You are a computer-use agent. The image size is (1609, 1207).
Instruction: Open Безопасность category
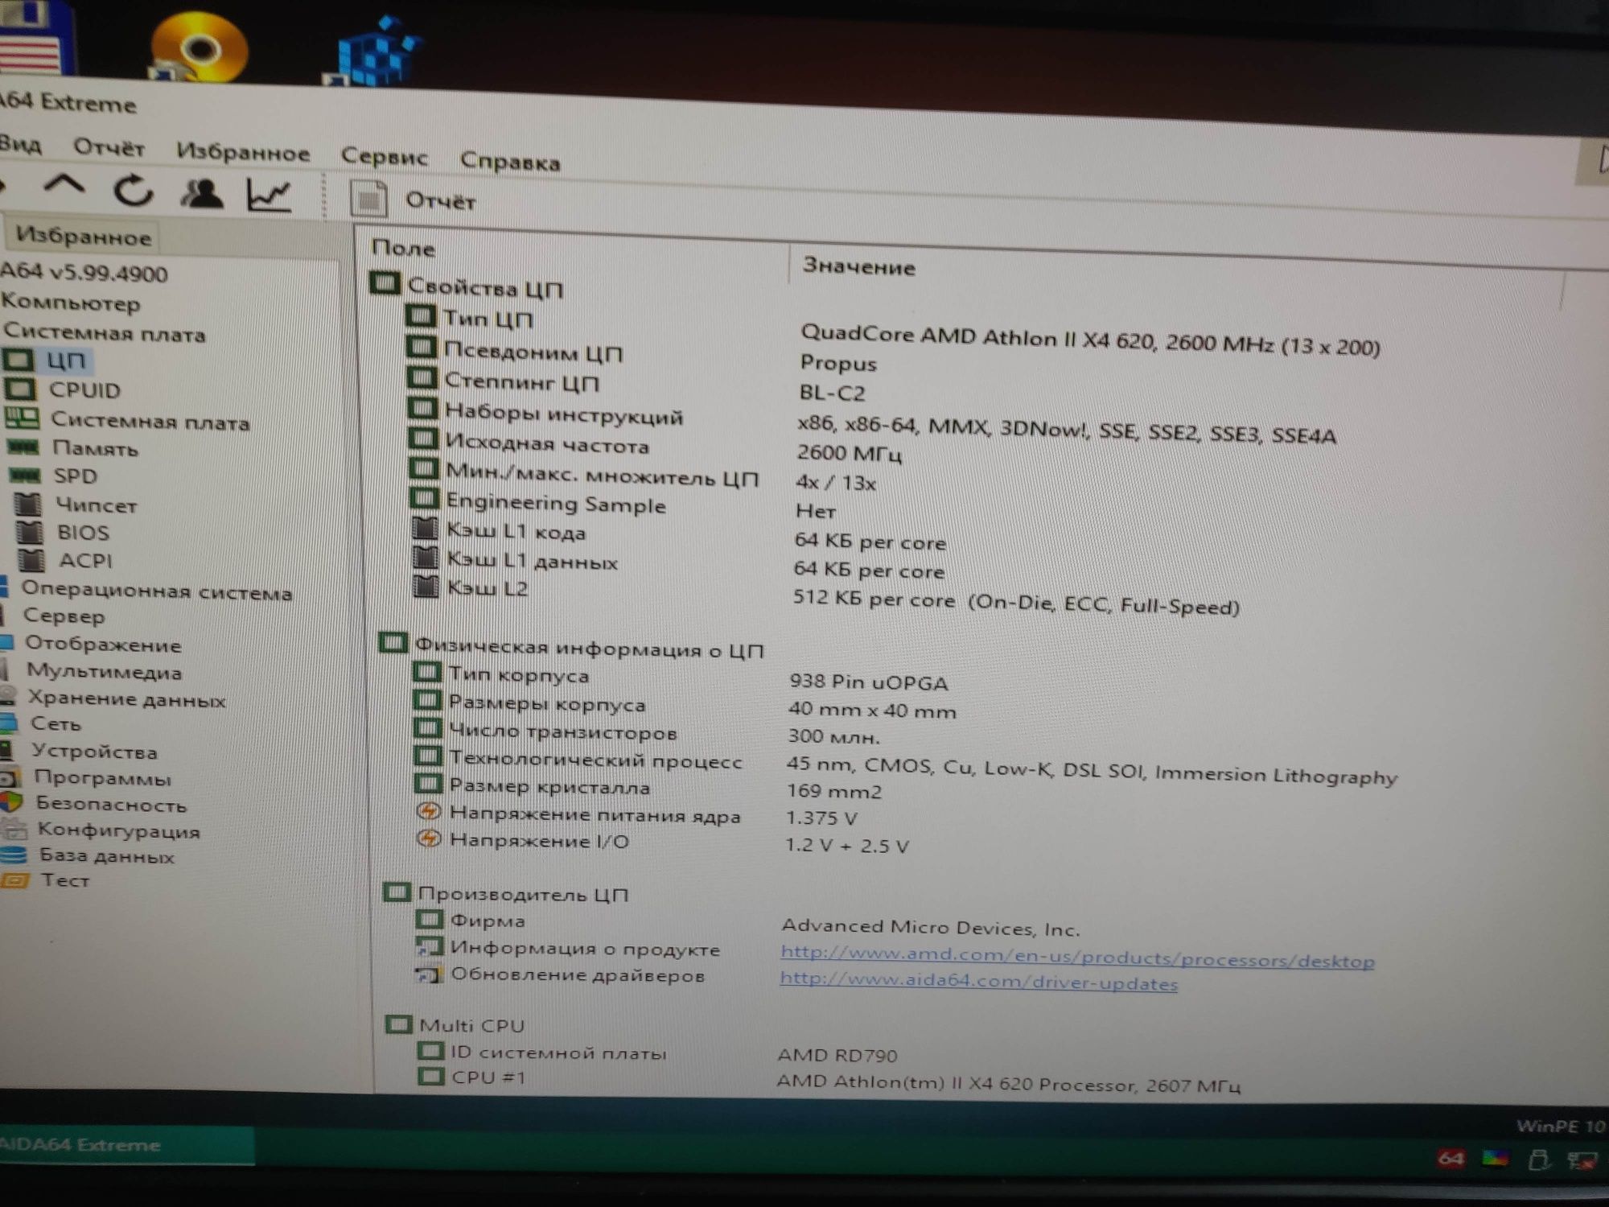111,803
